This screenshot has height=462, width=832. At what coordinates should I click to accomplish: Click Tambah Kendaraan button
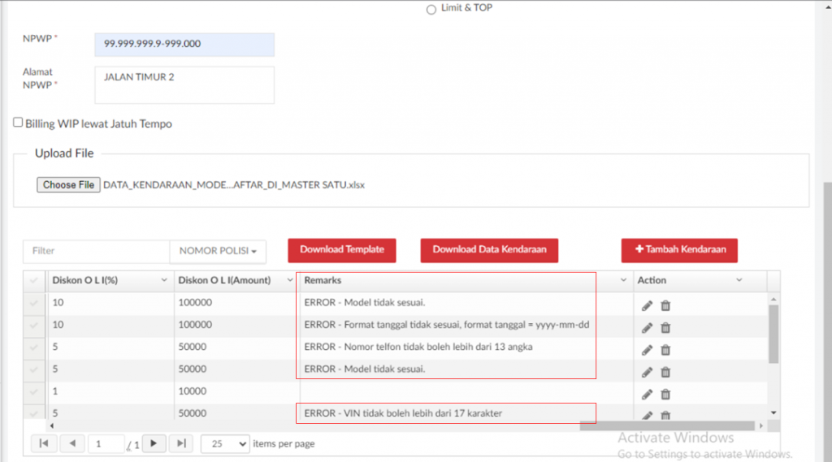pos(679,250)
